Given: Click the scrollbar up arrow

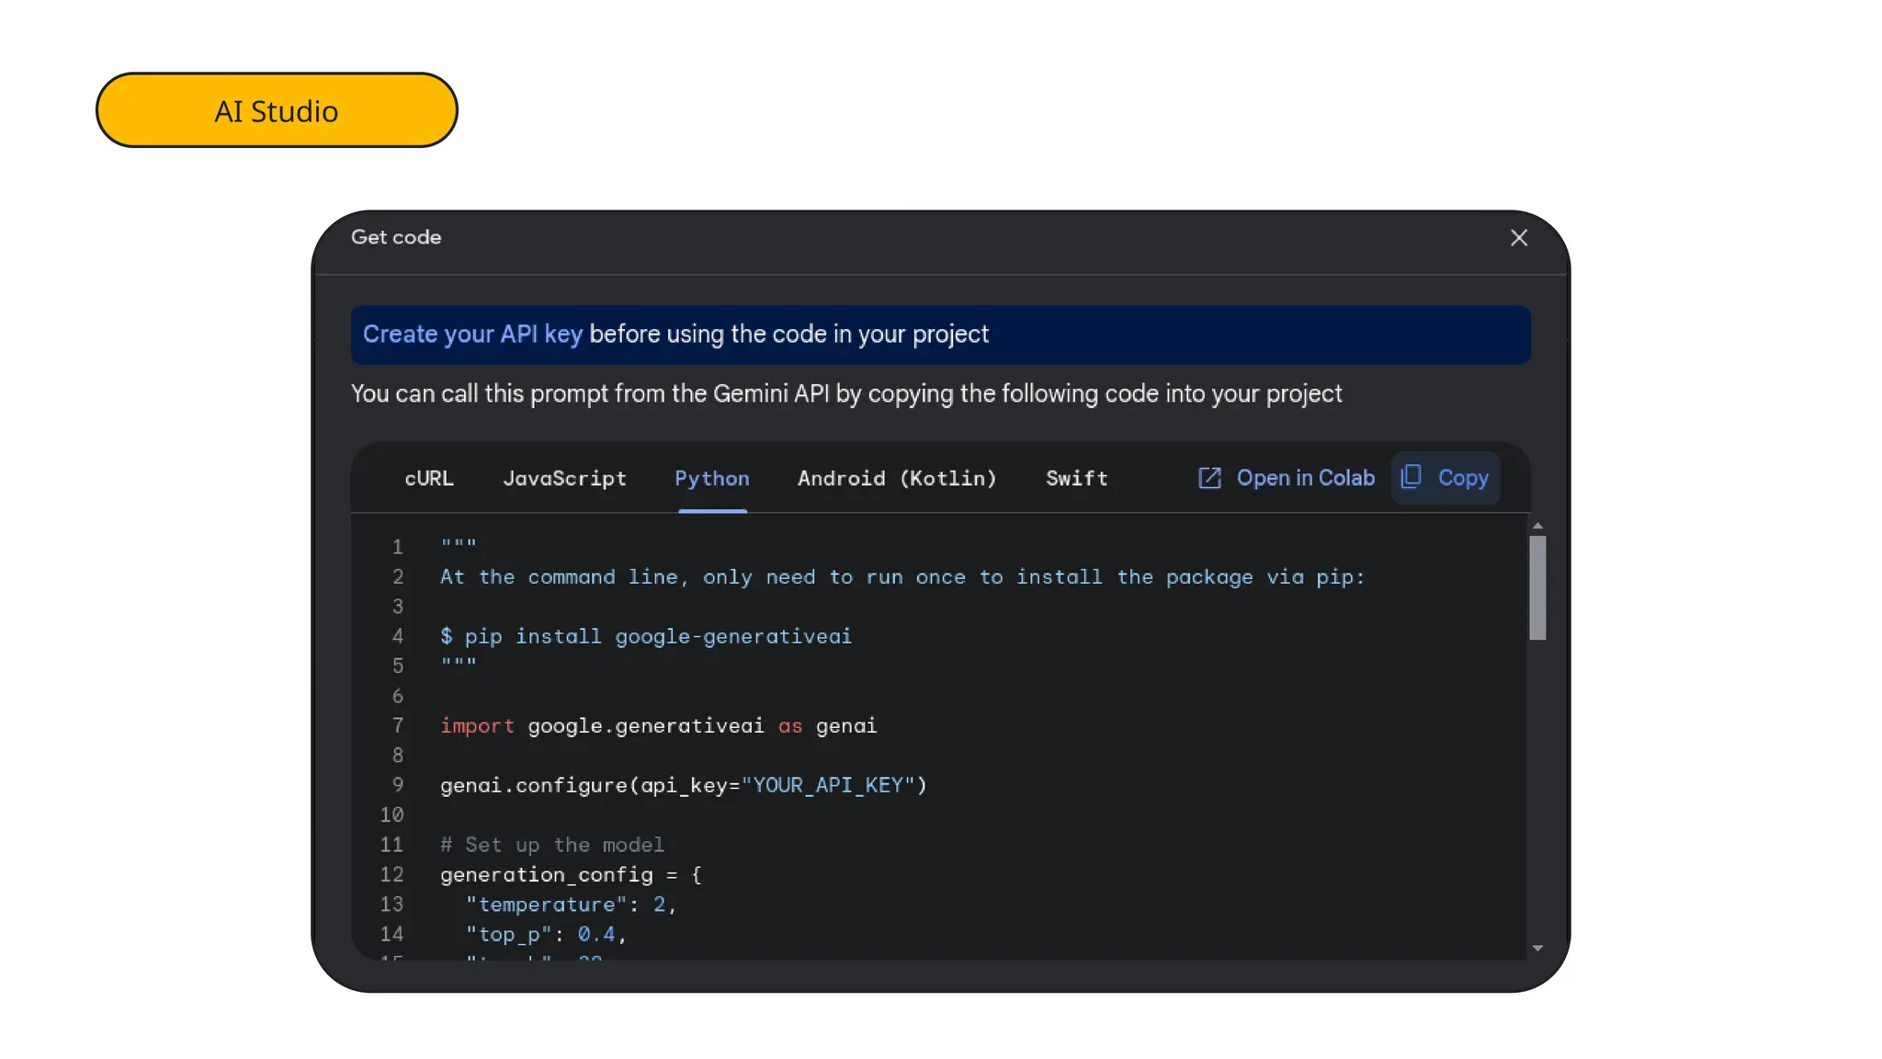Looking at the screenshot, I should pos(1537,526).
